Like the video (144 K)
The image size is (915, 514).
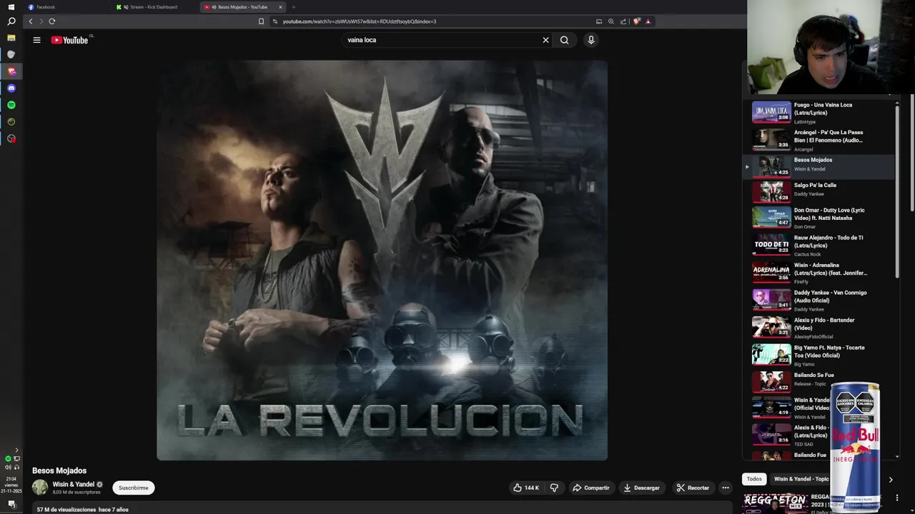coord(526,488)
